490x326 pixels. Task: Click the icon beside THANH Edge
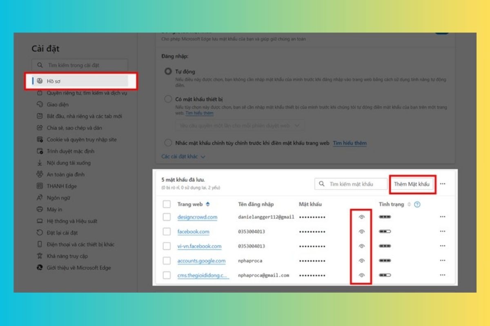pyautogui.click(x=40, y=186)
